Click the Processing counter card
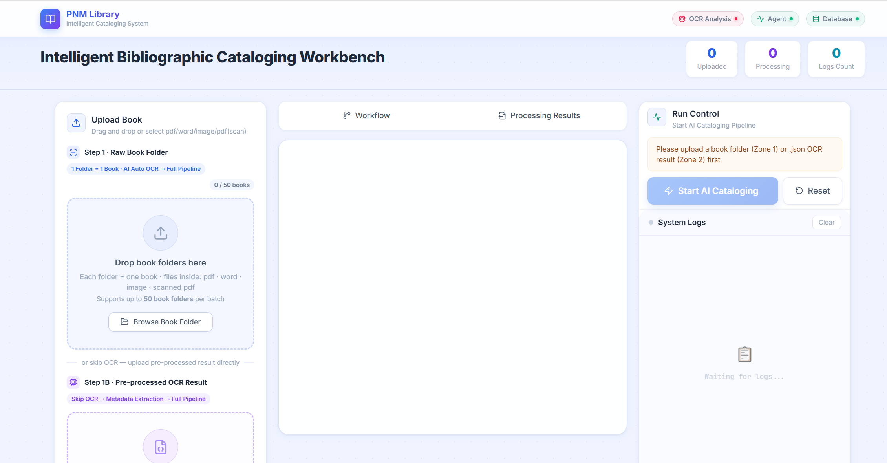Viewport: 887px width, 463px height. tap(772, 59)
